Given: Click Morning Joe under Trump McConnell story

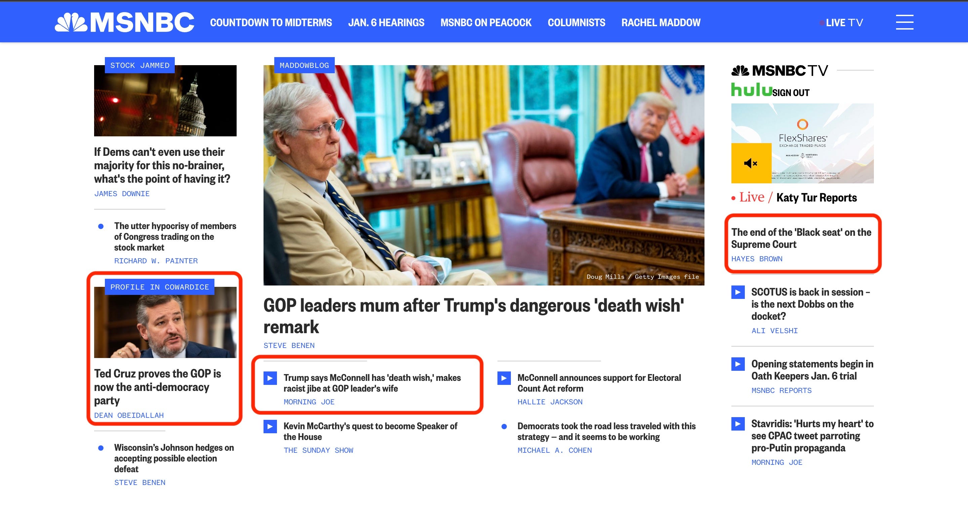Looking at the screenshot, I should [x=309, y=402].
